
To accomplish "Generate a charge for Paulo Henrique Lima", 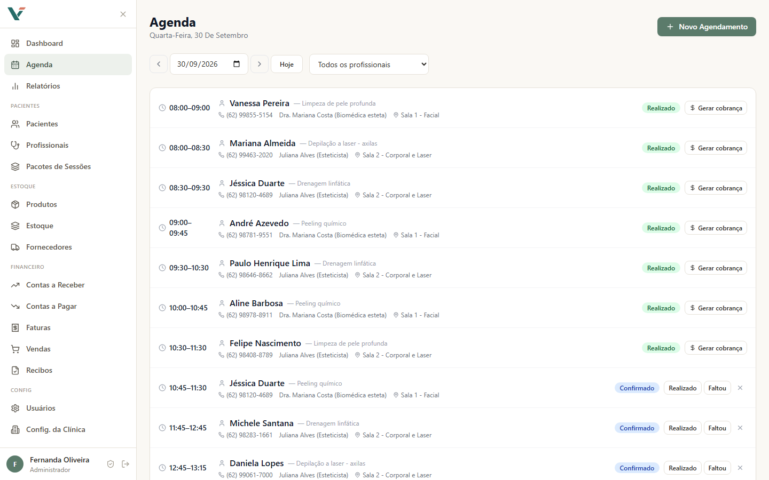I will pyautogui.click(x=716, y=268).
